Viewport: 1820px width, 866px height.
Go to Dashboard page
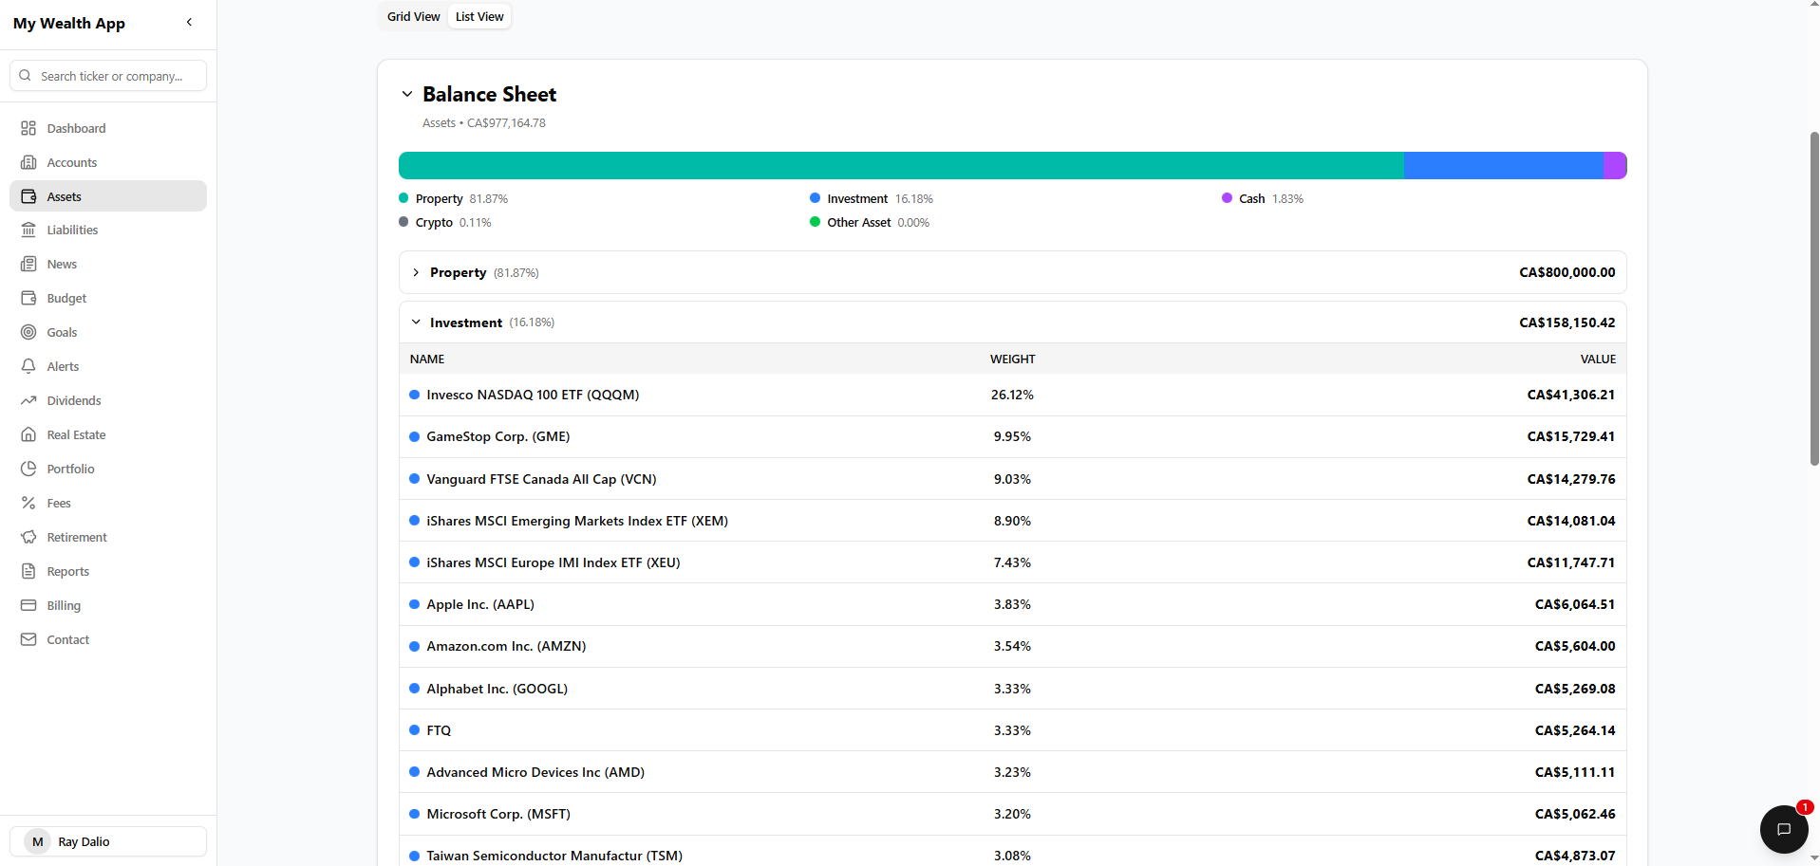108,128
